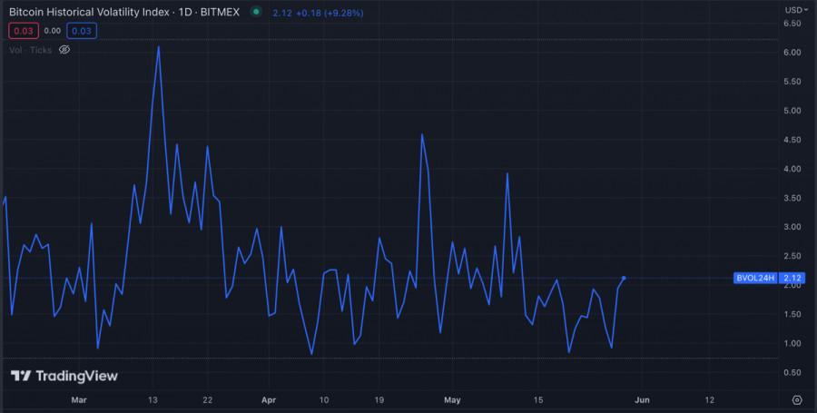This screenshot has height=413, width=817.
Task: Toggle Vol Ticks indicator visibility eye
Action: [x=64, y=50]
